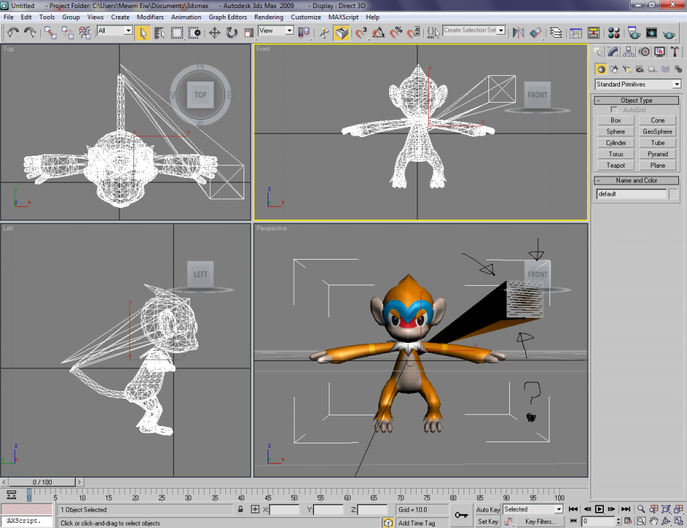This screenshot has width=687, height=528.
Task: Open the MAXScript menu
Action: 343,17
